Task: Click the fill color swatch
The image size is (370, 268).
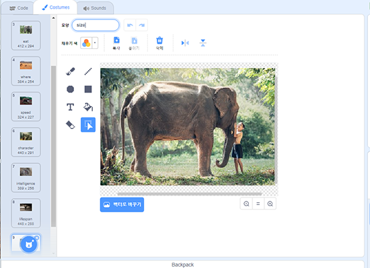Action: [86, 43]
